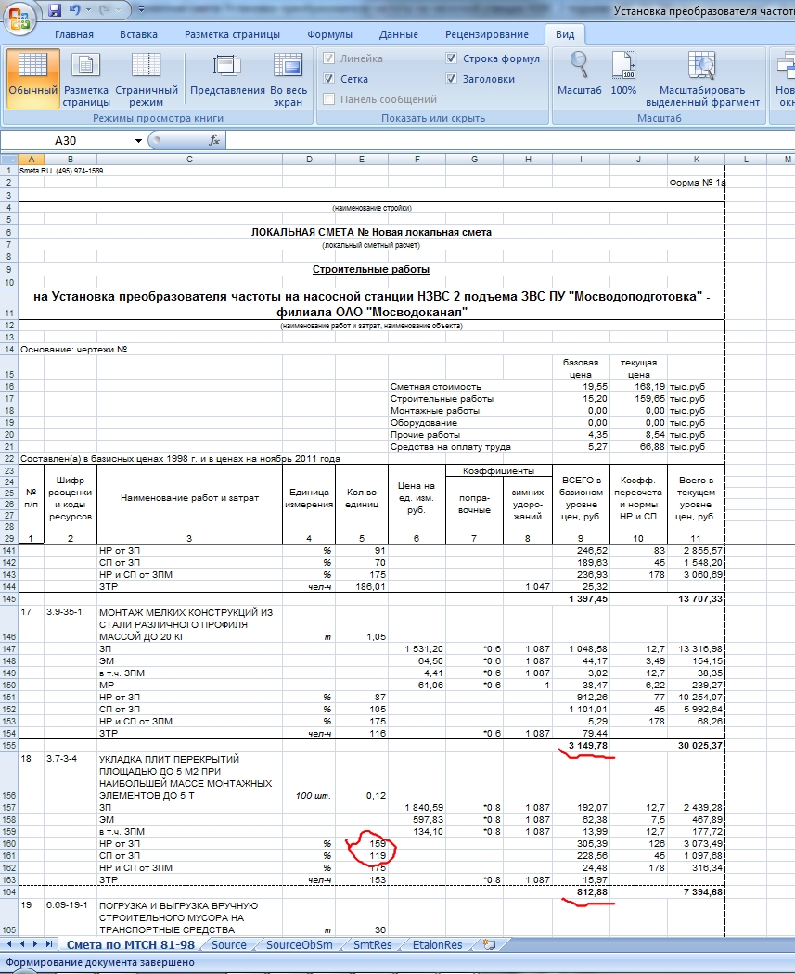
Task: Click cell with code 3.7-3-4
Action: 71,776
